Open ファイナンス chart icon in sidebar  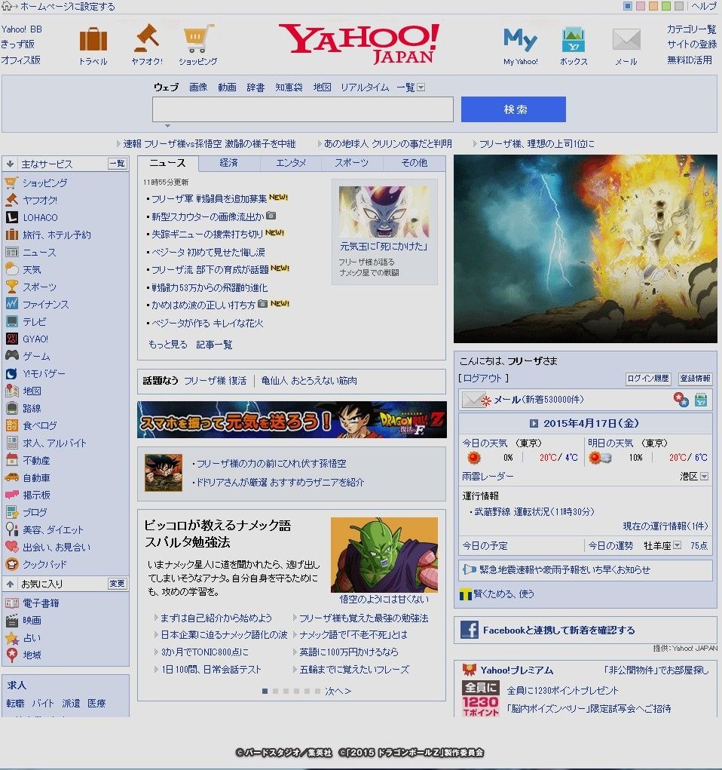(11, 304)
